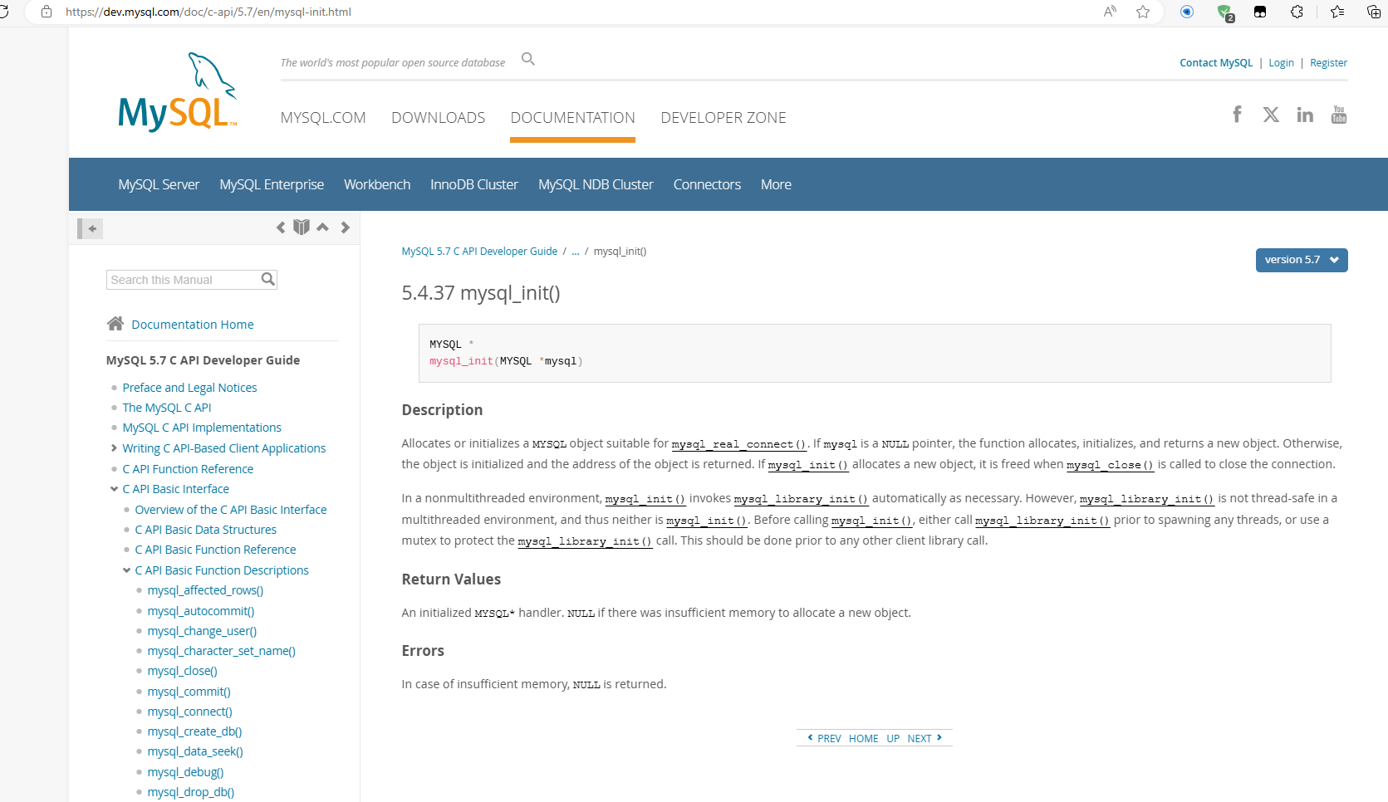Viewport: 1388px width, 802px height.
Task: Click the black square extension icon
Action: [x=1260, y=12]
